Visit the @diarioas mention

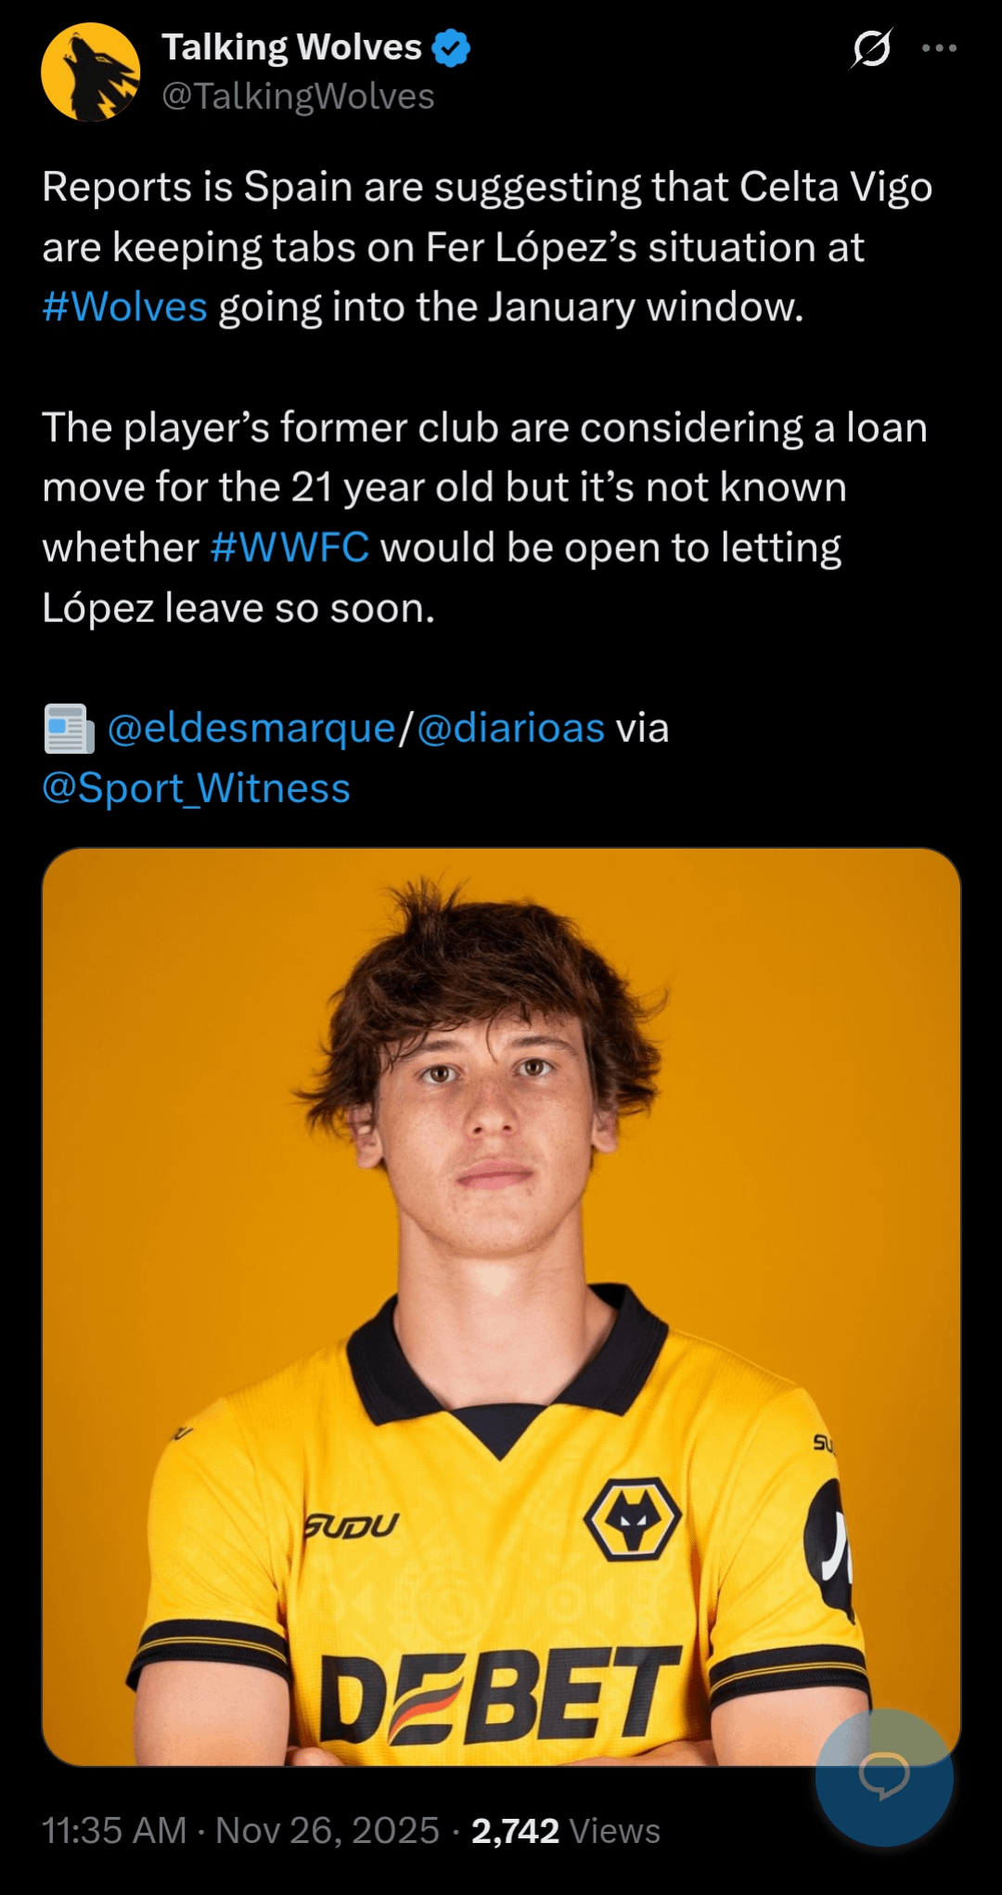click(x=510, y=729)
